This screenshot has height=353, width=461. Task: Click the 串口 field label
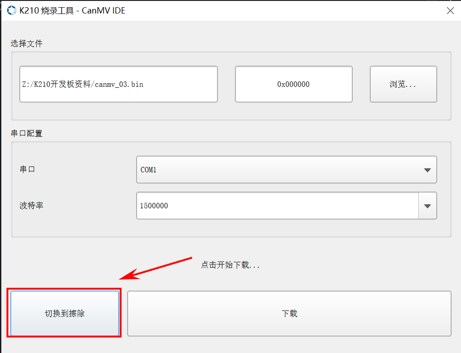click(27, 170)
